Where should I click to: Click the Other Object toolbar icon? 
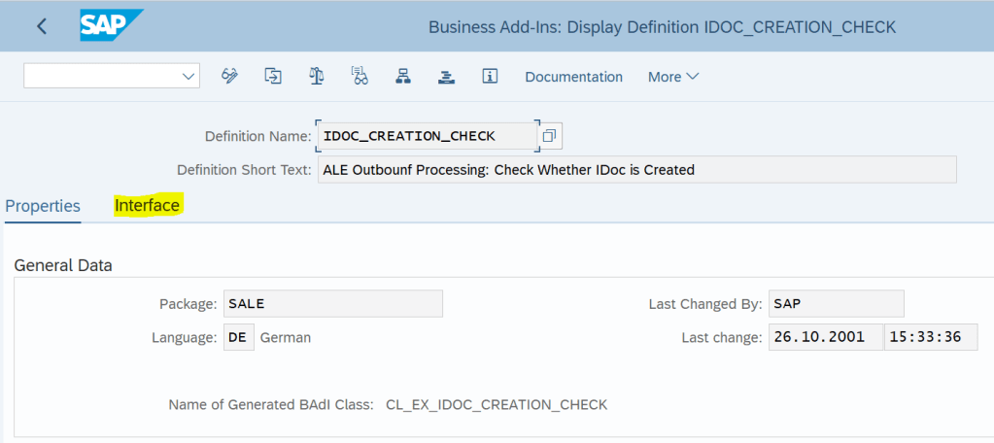[x=273, y=76]
